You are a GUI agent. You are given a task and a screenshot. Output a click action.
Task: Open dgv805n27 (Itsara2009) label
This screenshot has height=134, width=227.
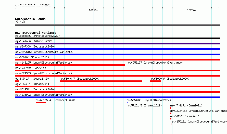[x=32, y=79]
